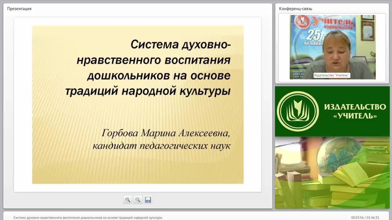Zoom in on the presentation slide
The image size is (392, 220).
coord(128,200)
